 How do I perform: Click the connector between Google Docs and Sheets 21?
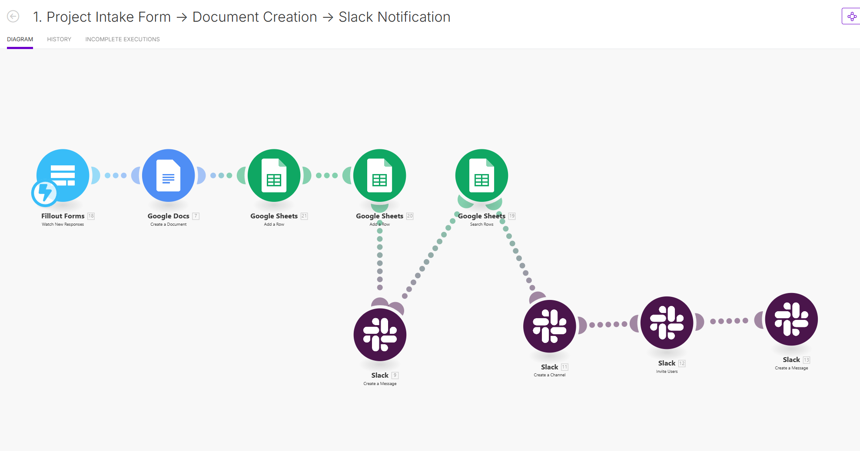point(221,175)
